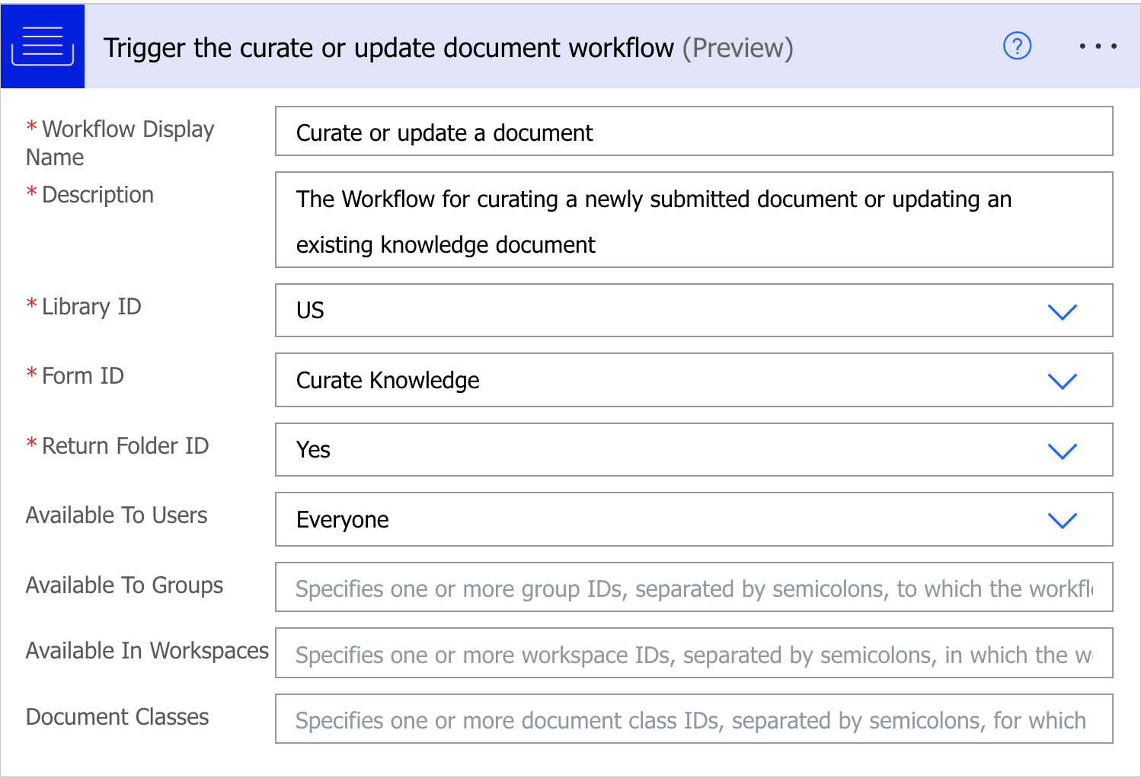Open the three-dots more options menu
Screen dimensions: 1141x778
(1098, 46)
